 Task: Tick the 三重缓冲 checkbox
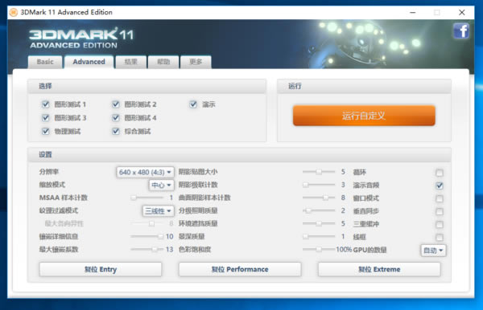coord(440,225)
